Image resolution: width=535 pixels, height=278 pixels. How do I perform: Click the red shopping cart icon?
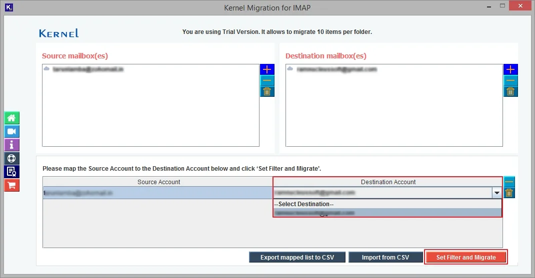pos(11,185)
